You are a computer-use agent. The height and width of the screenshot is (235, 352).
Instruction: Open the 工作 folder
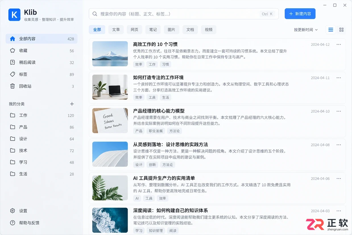(x=42, y=115)
